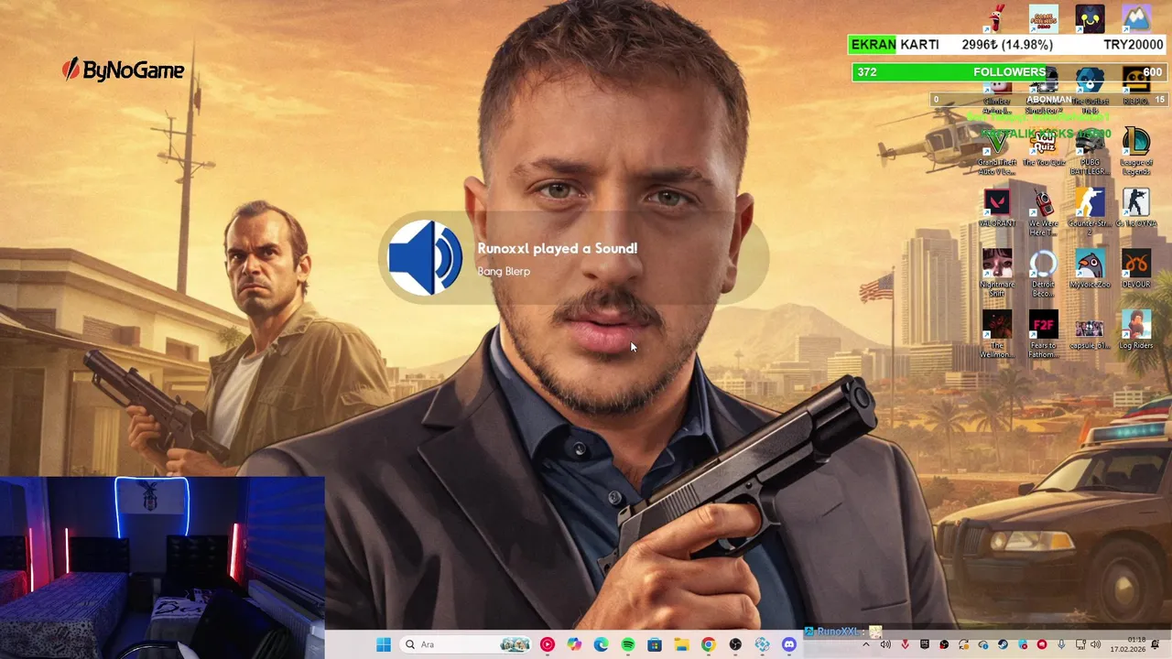
Task: Open Microsoft Store from the taskbar
Action: [x=655, y=644]
